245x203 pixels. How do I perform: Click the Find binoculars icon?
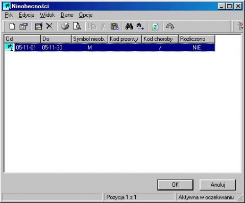129,27
